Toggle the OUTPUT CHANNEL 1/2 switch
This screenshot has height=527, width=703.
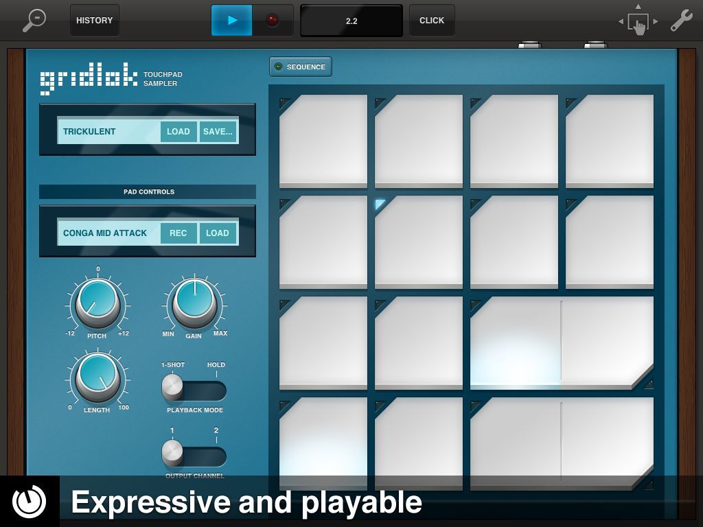tap(194, 454)
